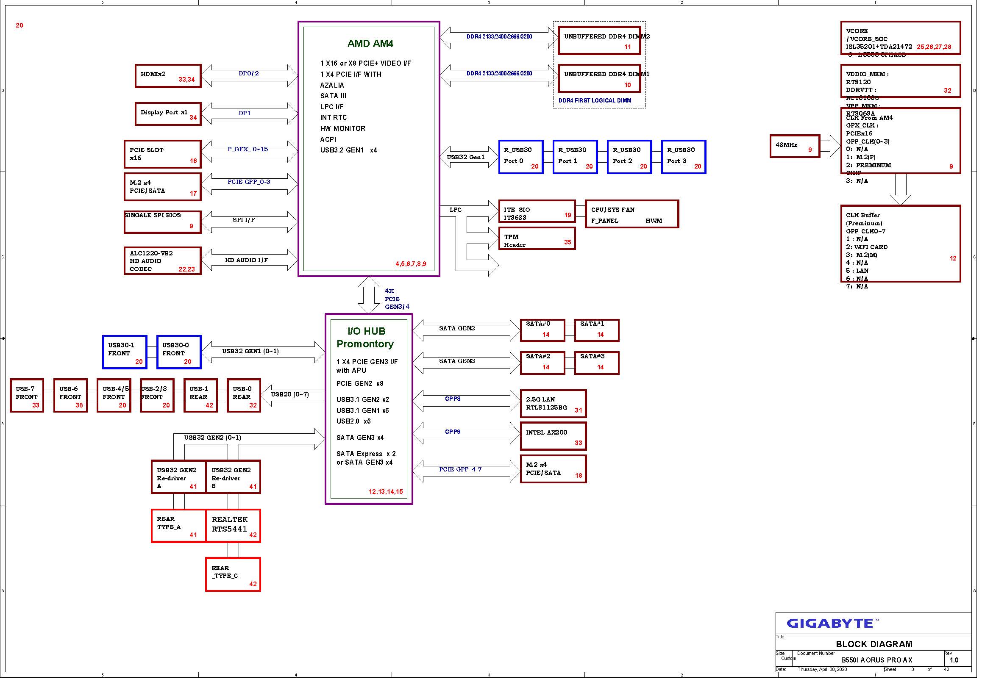Click the USB32 GEN2 Re-driver A block

[179, 477]
